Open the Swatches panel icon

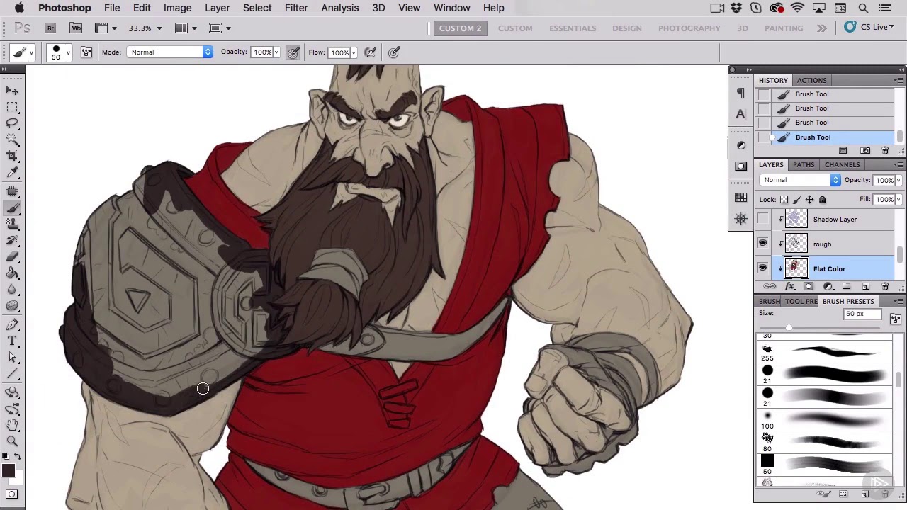click(740, 198)
